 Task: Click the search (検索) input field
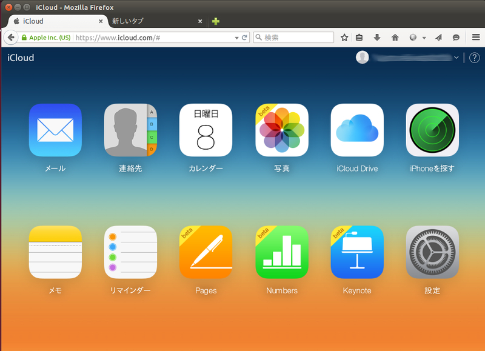pos(293,38)
